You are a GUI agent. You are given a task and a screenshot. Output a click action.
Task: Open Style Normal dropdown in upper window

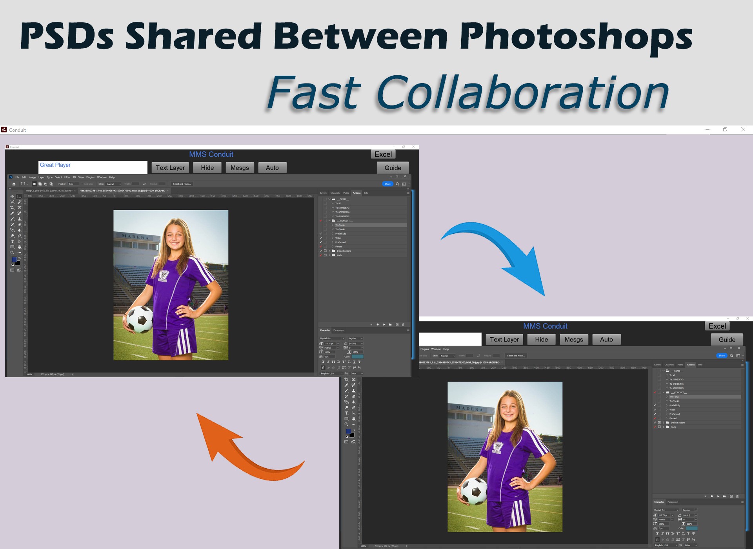coord(114,184)
